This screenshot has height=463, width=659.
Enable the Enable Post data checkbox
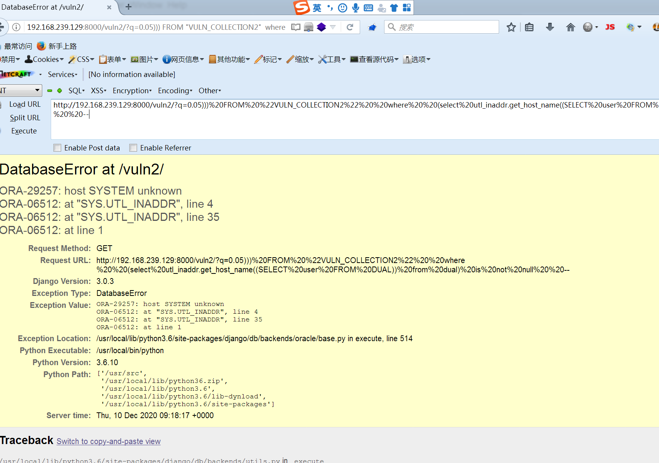coord(57,147)
